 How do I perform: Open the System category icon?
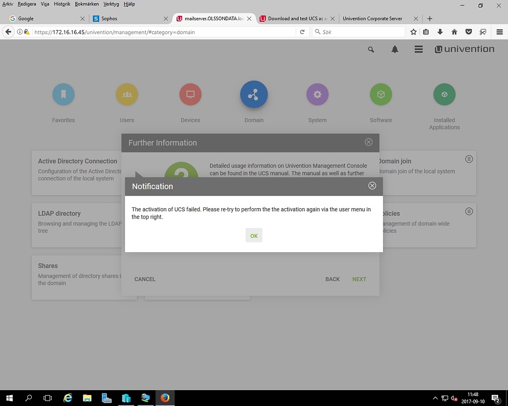point(317,94)
